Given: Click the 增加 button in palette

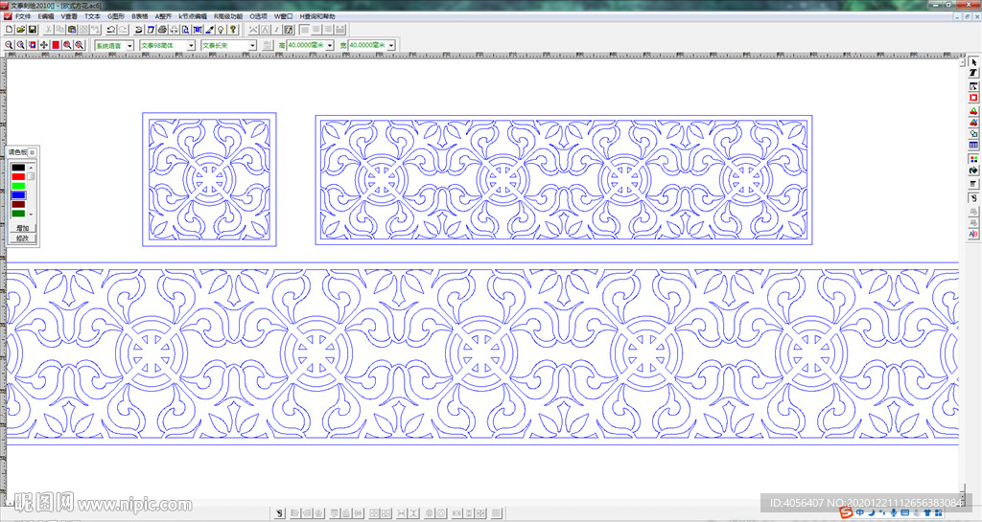Looking at the screenshot, I should coord(22,229).
